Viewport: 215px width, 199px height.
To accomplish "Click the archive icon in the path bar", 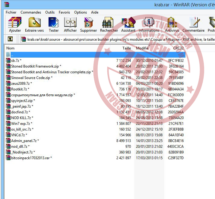I will 24,39.
